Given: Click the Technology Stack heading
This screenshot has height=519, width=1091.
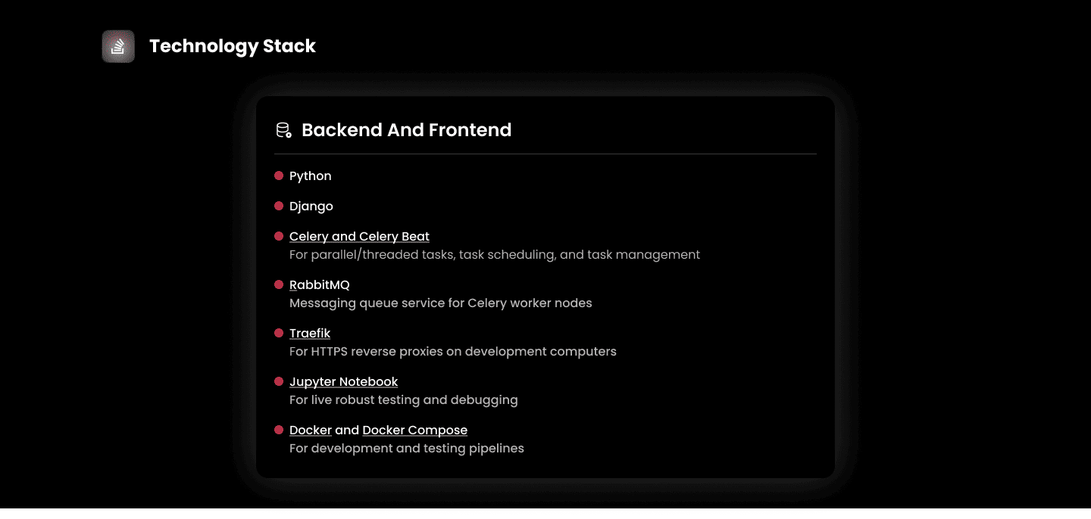Looking at the screenshot, I should (x=232, y=46).
